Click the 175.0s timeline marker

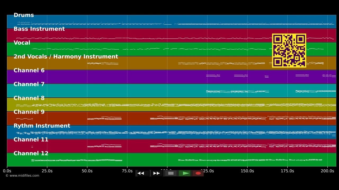click(287, 171)
